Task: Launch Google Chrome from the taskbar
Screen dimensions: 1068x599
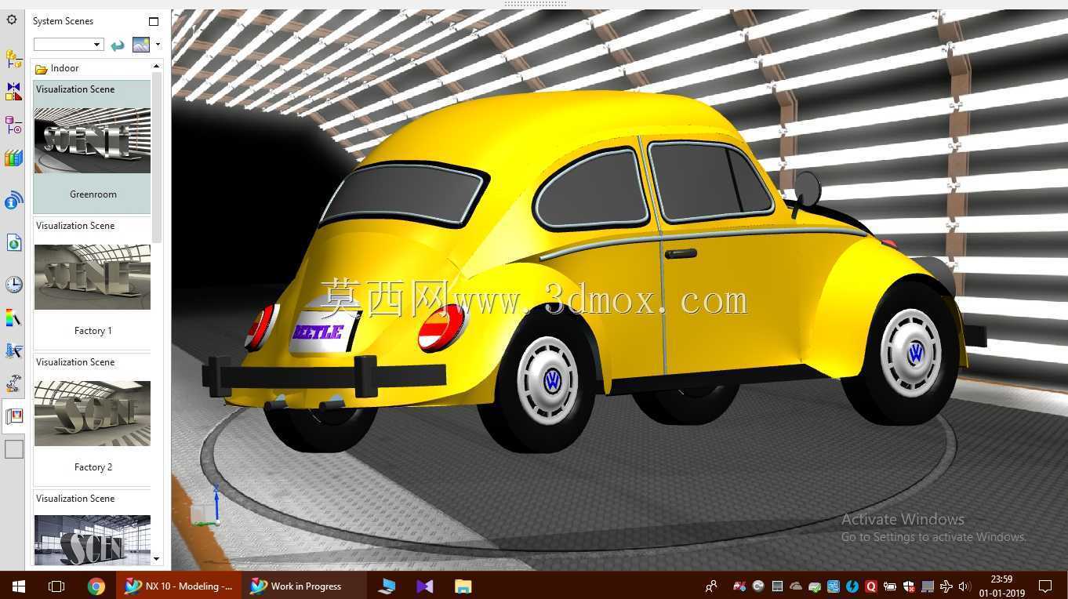Action: [96, 586]
